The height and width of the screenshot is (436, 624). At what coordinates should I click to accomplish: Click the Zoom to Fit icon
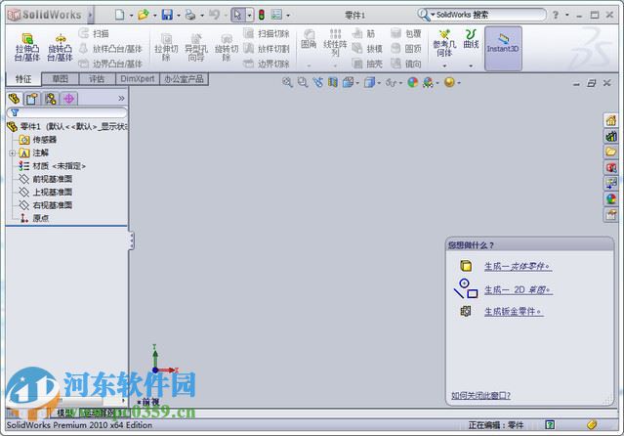[287, 82]
